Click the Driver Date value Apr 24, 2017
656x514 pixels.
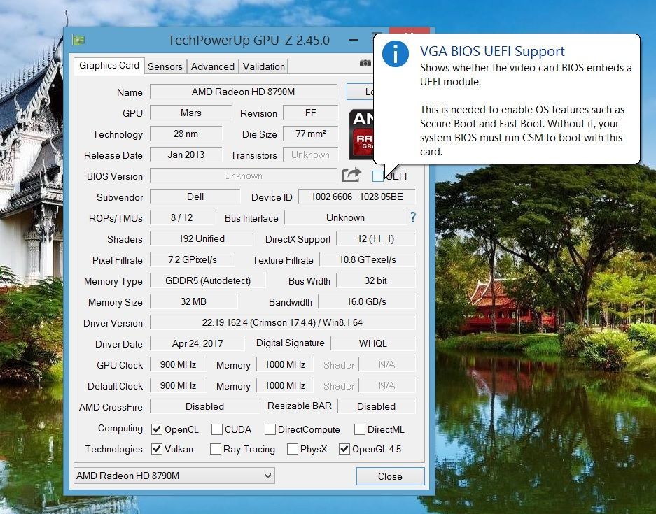point(197,343)
